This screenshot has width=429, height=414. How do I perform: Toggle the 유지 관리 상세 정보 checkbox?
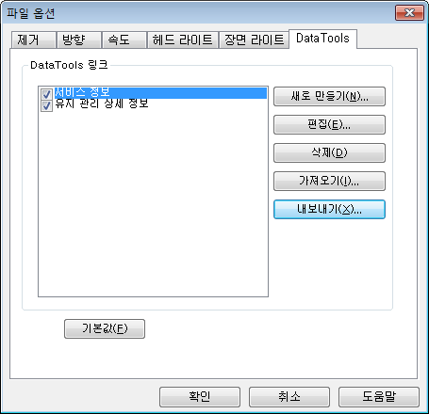click(x=46, y=105)
